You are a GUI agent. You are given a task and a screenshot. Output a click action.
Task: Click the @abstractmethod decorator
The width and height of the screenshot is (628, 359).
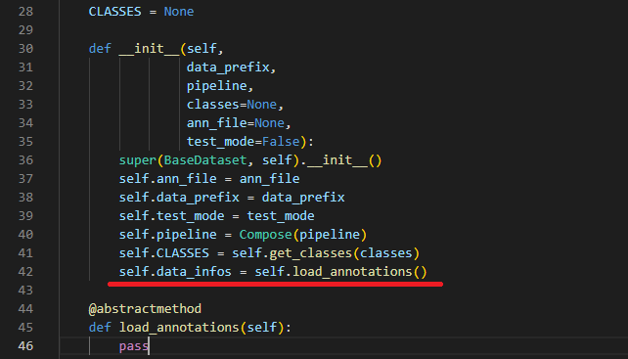(x=145, y=309)
